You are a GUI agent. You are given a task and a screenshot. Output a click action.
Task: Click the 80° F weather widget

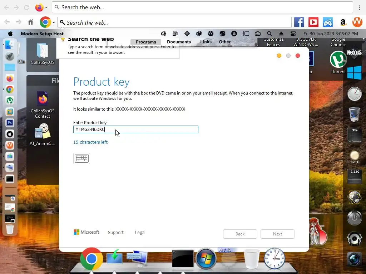pos(355,157)
